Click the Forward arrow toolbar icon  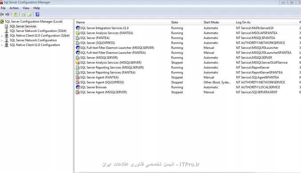click(x=8, y=14)
